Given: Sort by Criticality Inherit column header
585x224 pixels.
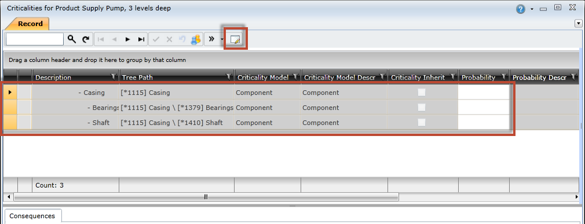Looking at the screenshot, I should click(418, 78).
